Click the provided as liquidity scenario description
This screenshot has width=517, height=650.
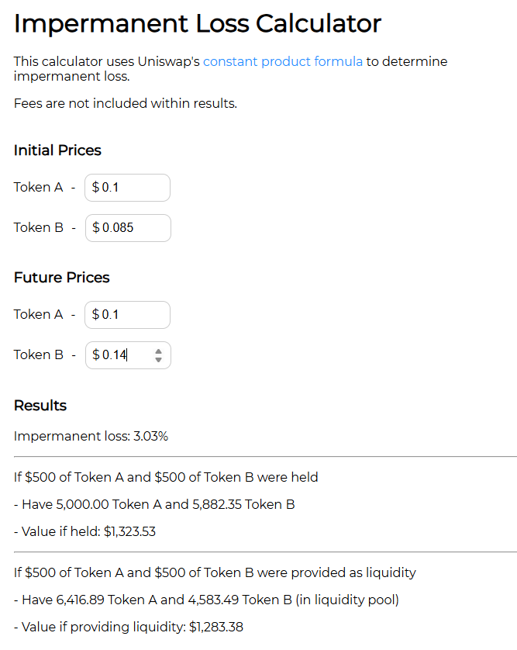(x=215, y=572)
